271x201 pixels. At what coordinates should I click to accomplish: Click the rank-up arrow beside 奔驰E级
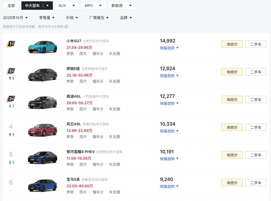pyautogui.click(x=11, y=78)
